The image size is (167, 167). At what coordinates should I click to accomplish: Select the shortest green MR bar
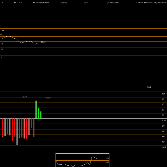pyautogui.click(x=41, y=115)
